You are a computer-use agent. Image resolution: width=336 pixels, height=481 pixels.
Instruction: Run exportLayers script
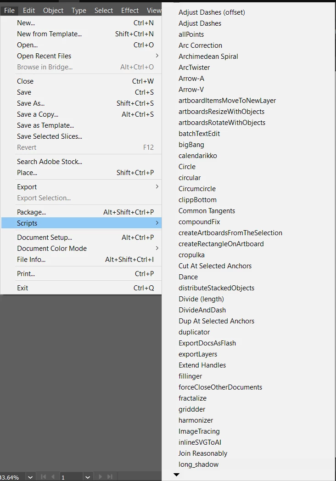click(x=198, y=354)
